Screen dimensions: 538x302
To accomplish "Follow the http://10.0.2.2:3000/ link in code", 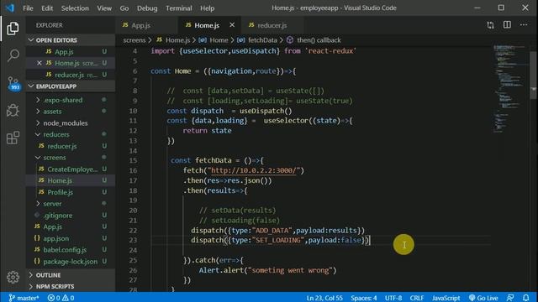I will point(254,170).
